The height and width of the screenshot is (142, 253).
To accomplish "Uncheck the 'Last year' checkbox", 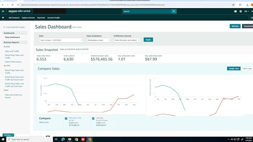I will (x=93, y=119).
